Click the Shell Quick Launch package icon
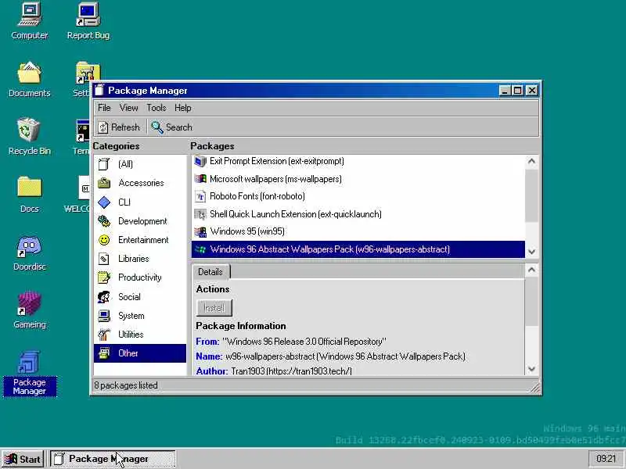The height and width of the screenshot is (469, 626). point(200,214)
